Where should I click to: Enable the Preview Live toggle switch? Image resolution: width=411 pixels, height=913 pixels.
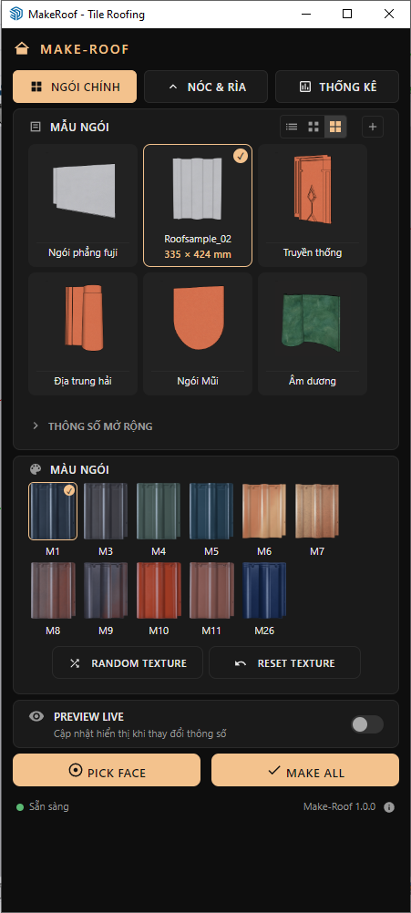(367, 724)
